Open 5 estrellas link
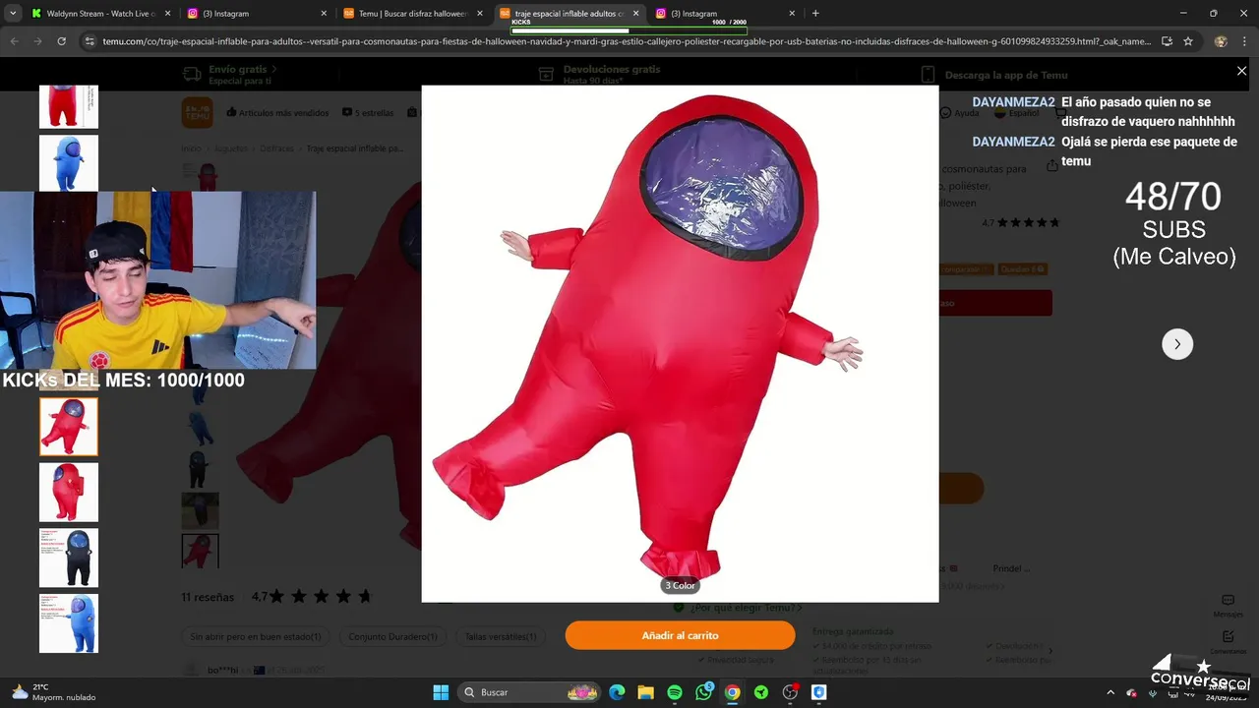1259x708 pixels. click(x=368, y=113)
